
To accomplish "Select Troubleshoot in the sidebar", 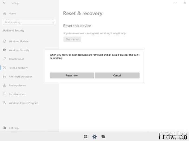I will (16, 59).
